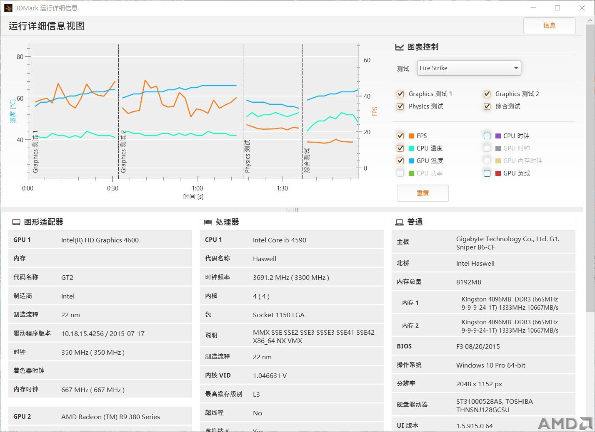This screenshot has width=595, height=432.
Task: Uncheck the Graphics 测试 2 checkbox
Action: 487,94
